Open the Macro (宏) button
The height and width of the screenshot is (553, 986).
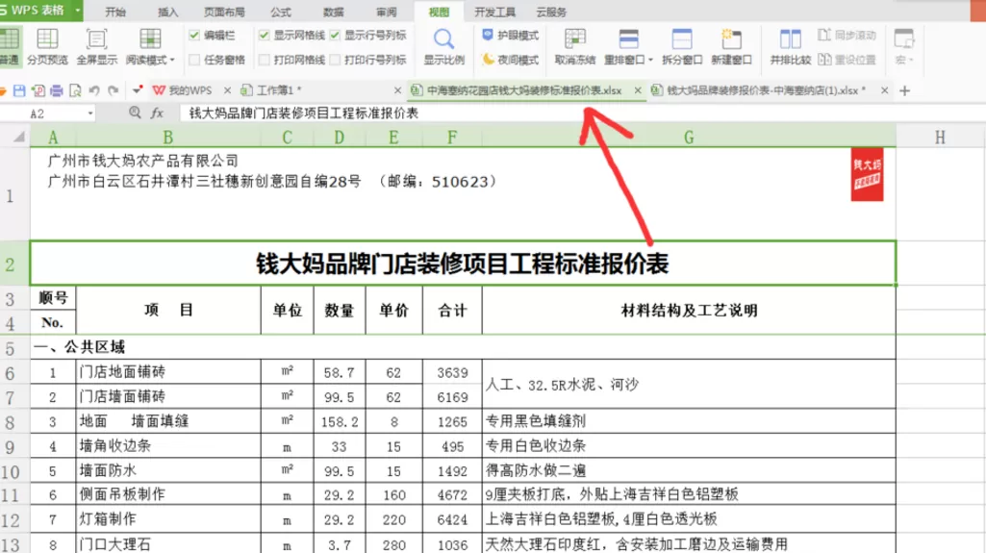click(904, 46)
